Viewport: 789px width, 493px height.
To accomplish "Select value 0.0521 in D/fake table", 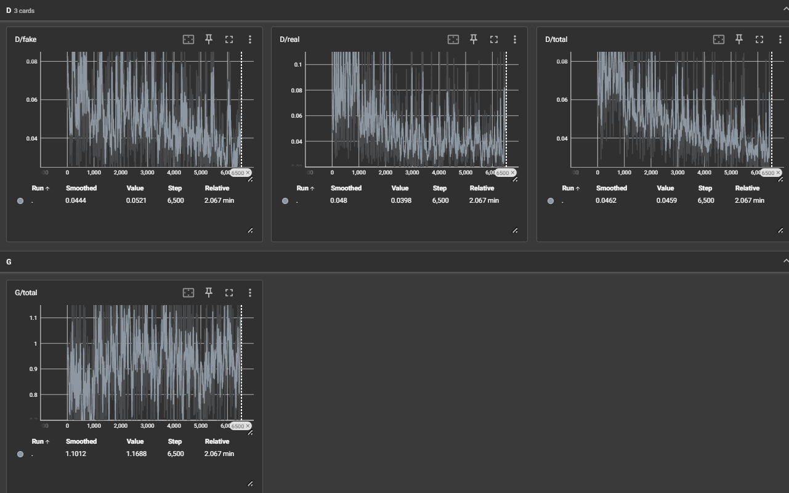I will pos(136,200).
